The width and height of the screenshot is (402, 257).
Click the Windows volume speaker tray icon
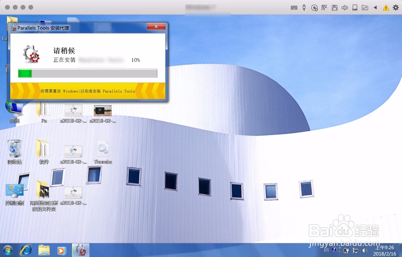(x=364, y=250)
